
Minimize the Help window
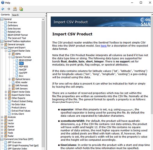pyautogui.click(x=132, y=3)
